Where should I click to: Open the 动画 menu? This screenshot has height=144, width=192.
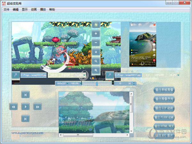click(34, 10)
